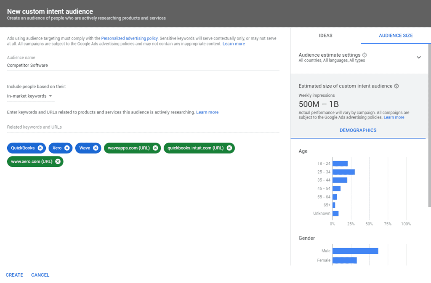431x283 pixels.
Task: Open Learn more link under weekly impressions
Action: 394,117
